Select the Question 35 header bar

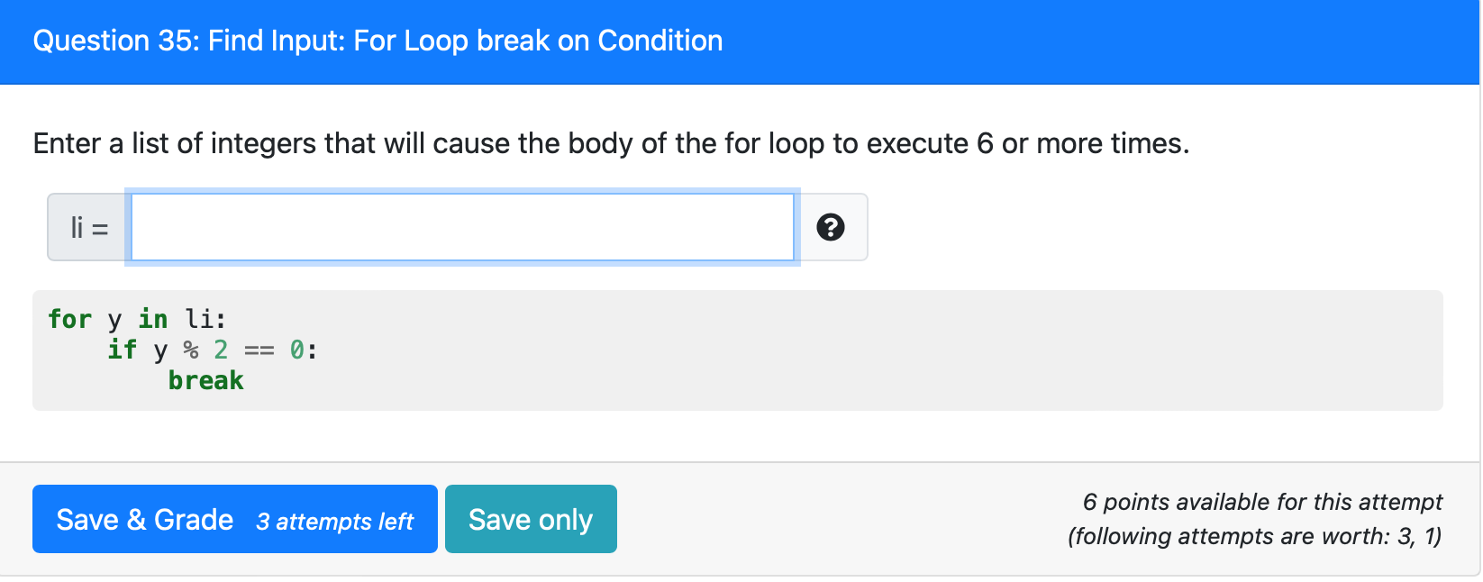click(377, 41)
